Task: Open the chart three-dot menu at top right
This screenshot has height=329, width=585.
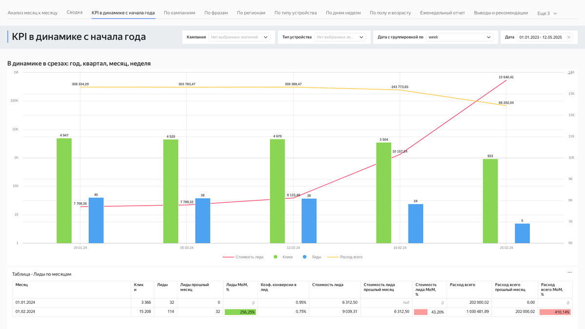Action: click(x=569, y=73)
